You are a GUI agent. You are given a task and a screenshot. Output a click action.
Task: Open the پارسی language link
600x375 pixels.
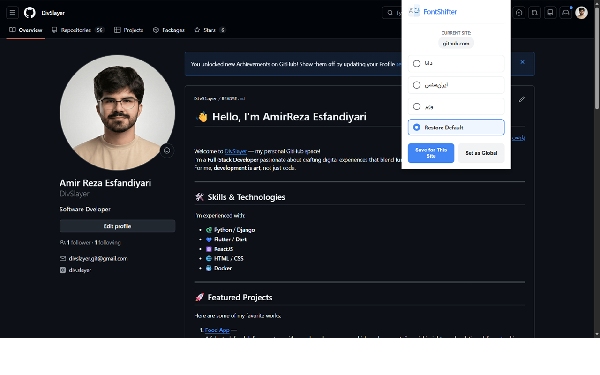tap(518, 138)
